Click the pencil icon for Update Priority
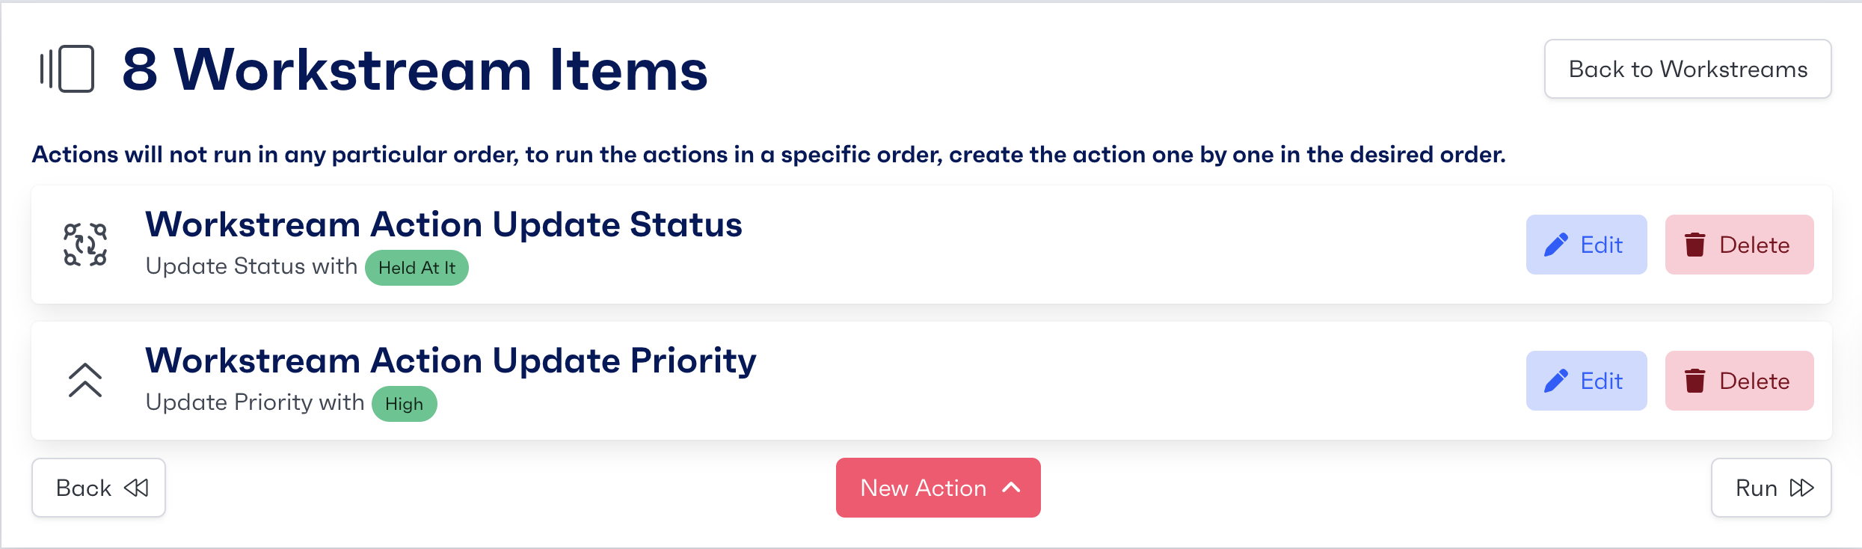 (1556, 381)
